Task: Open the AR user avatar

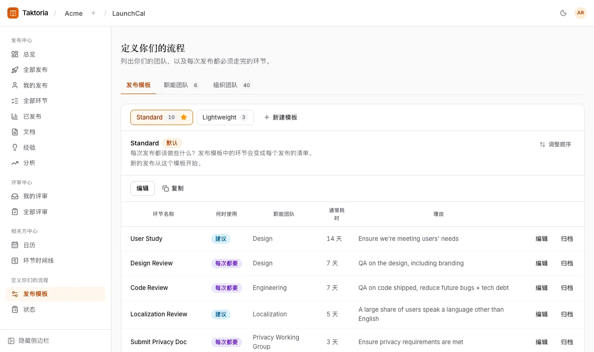Action: coord(581,13)
